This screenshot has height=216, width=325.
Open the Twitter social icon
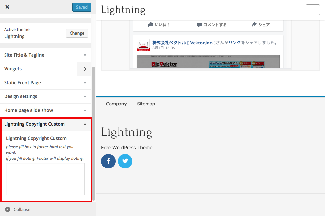click(125, 161)
